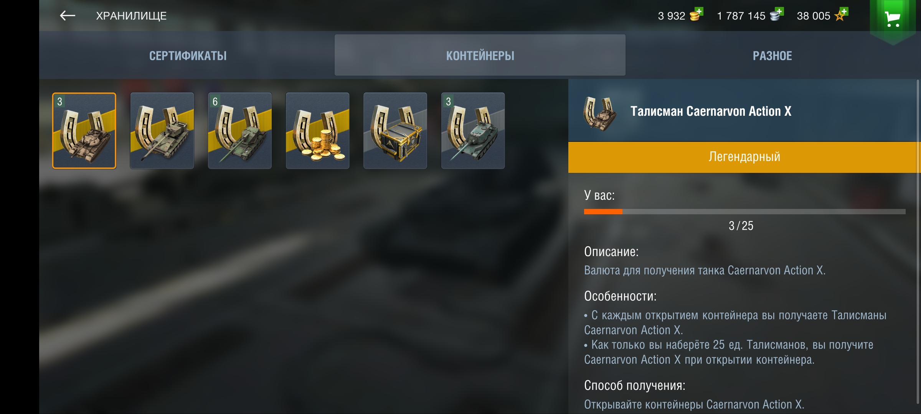Click the talisman progress bar
Screen dimensions: 921x414
coord(744,212)
